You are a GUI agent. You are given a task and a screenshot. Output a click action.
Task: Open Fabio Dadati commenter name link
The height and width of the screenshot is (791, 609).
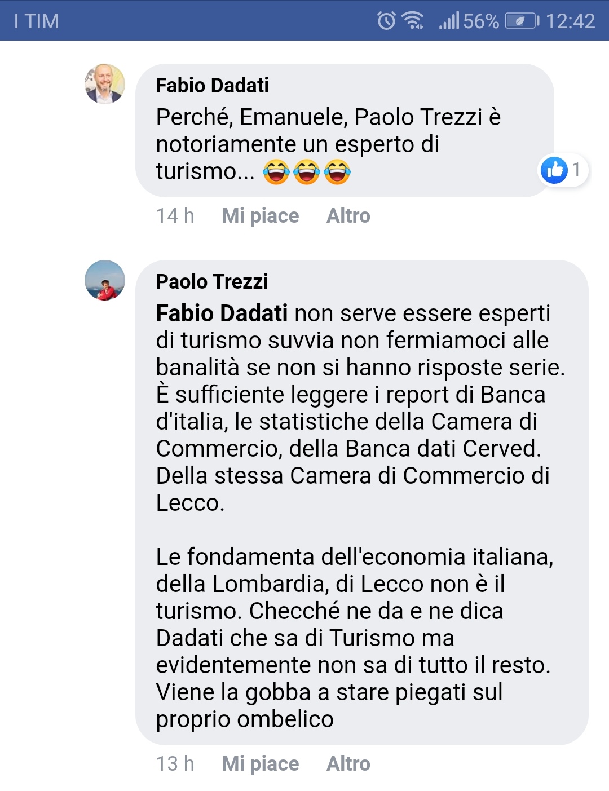212,86
